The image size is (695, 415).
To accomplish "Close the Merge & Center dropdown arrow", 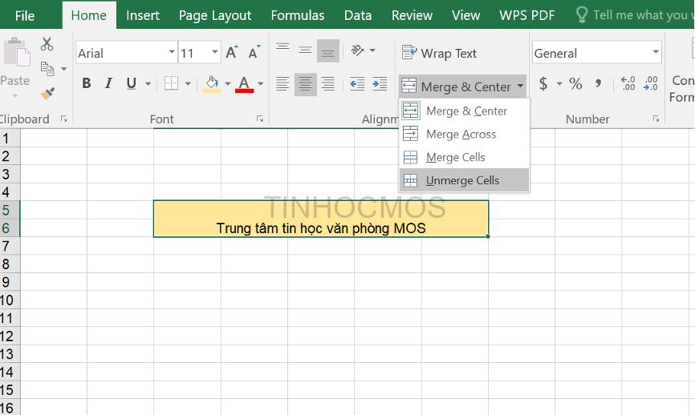I will pos(520,86).
